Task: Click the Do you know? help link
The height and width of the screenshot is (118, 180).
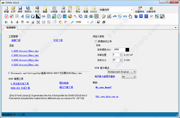Action: [x=103, y=87]
